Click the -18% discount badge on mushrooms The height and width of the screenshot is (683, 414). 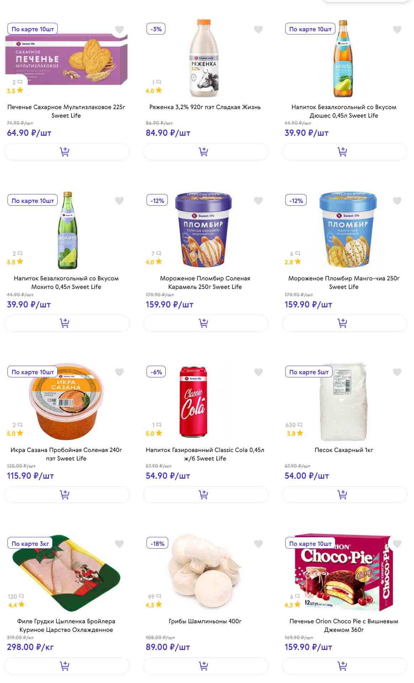tap(157, 544)
